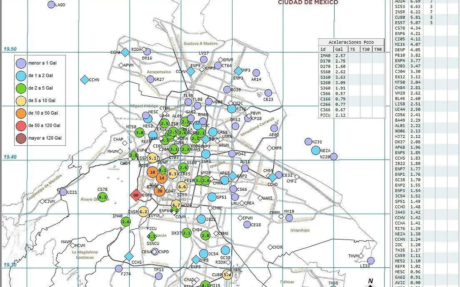Select the CS78 green marker showing 4.3
Image resolution: width=460 pixels, height=287 pixels.
pyautogui.click(x=103, y=197)
